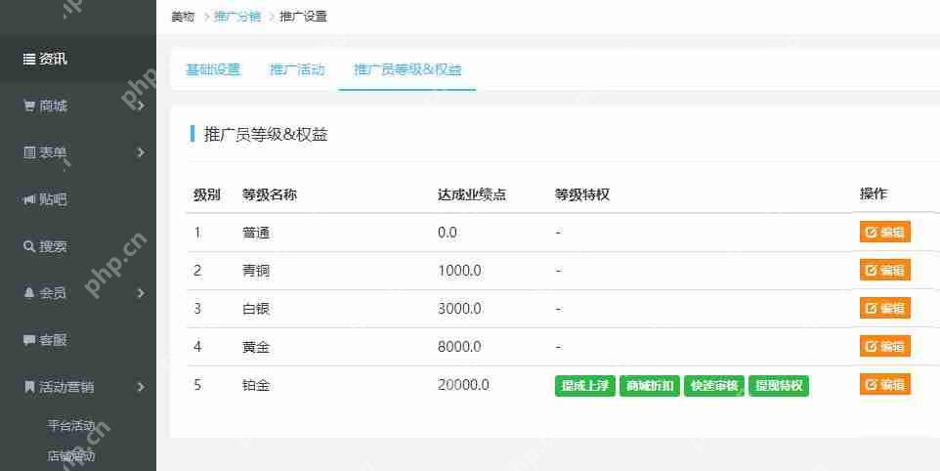Image resolution: width=940 pixels, height=471 pixels.
Task: Select the magnifier icon beside 搜索
Action: [28, 246]
